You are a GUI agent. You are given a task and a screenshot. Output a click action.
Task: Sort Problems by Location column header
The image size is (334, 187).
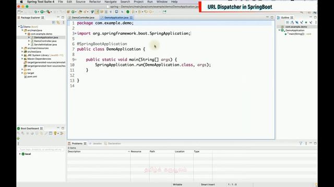click(180, 151)
